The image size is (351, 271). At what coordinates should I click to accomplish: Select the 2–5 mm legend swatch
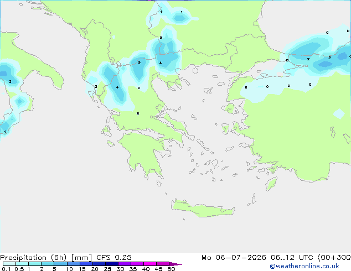click(48, 264)
